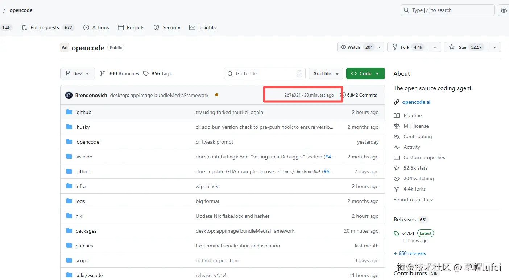Viewport: 509px width, 280px height.
Task: Open the .github folder icon
Action: point(69,112)
